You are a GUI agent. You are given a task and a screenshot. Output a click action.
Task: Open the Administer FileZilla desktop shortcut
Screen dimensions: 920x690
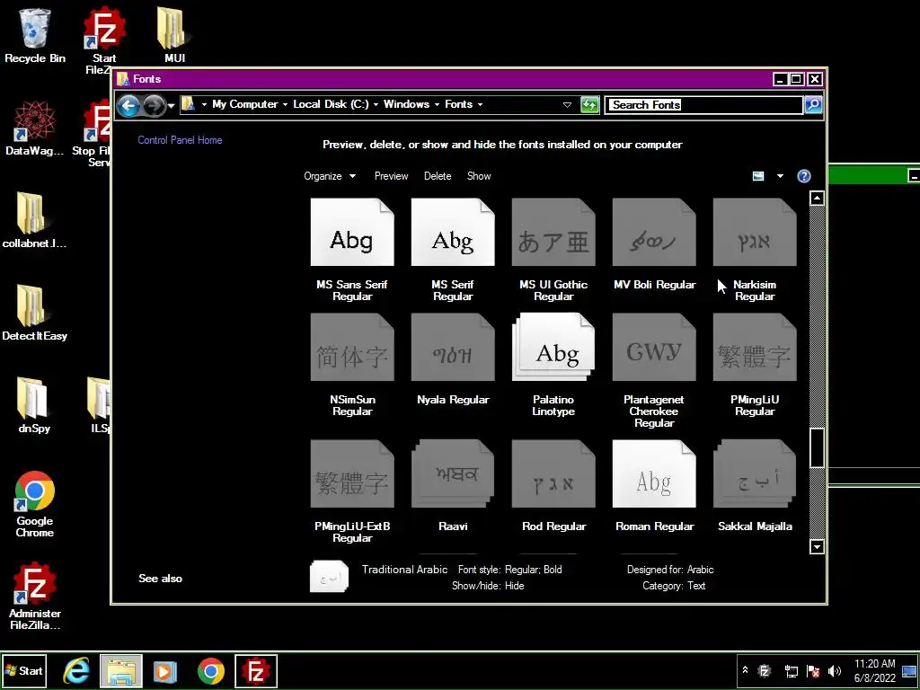(35, 596)
